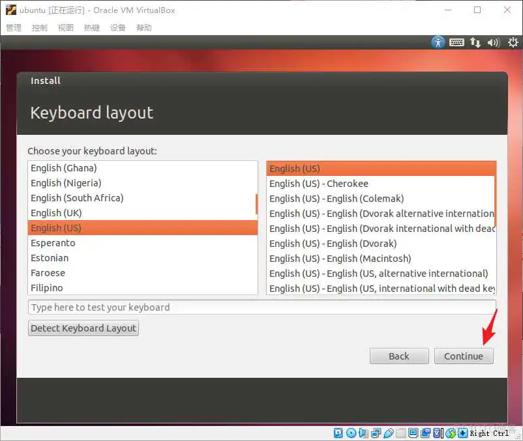Screen dimensions: 523x441
Task: Open the network adapters status icon
Action: [x=375, y=433]
